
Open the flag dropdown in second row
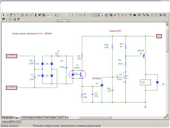coord(6,20)
